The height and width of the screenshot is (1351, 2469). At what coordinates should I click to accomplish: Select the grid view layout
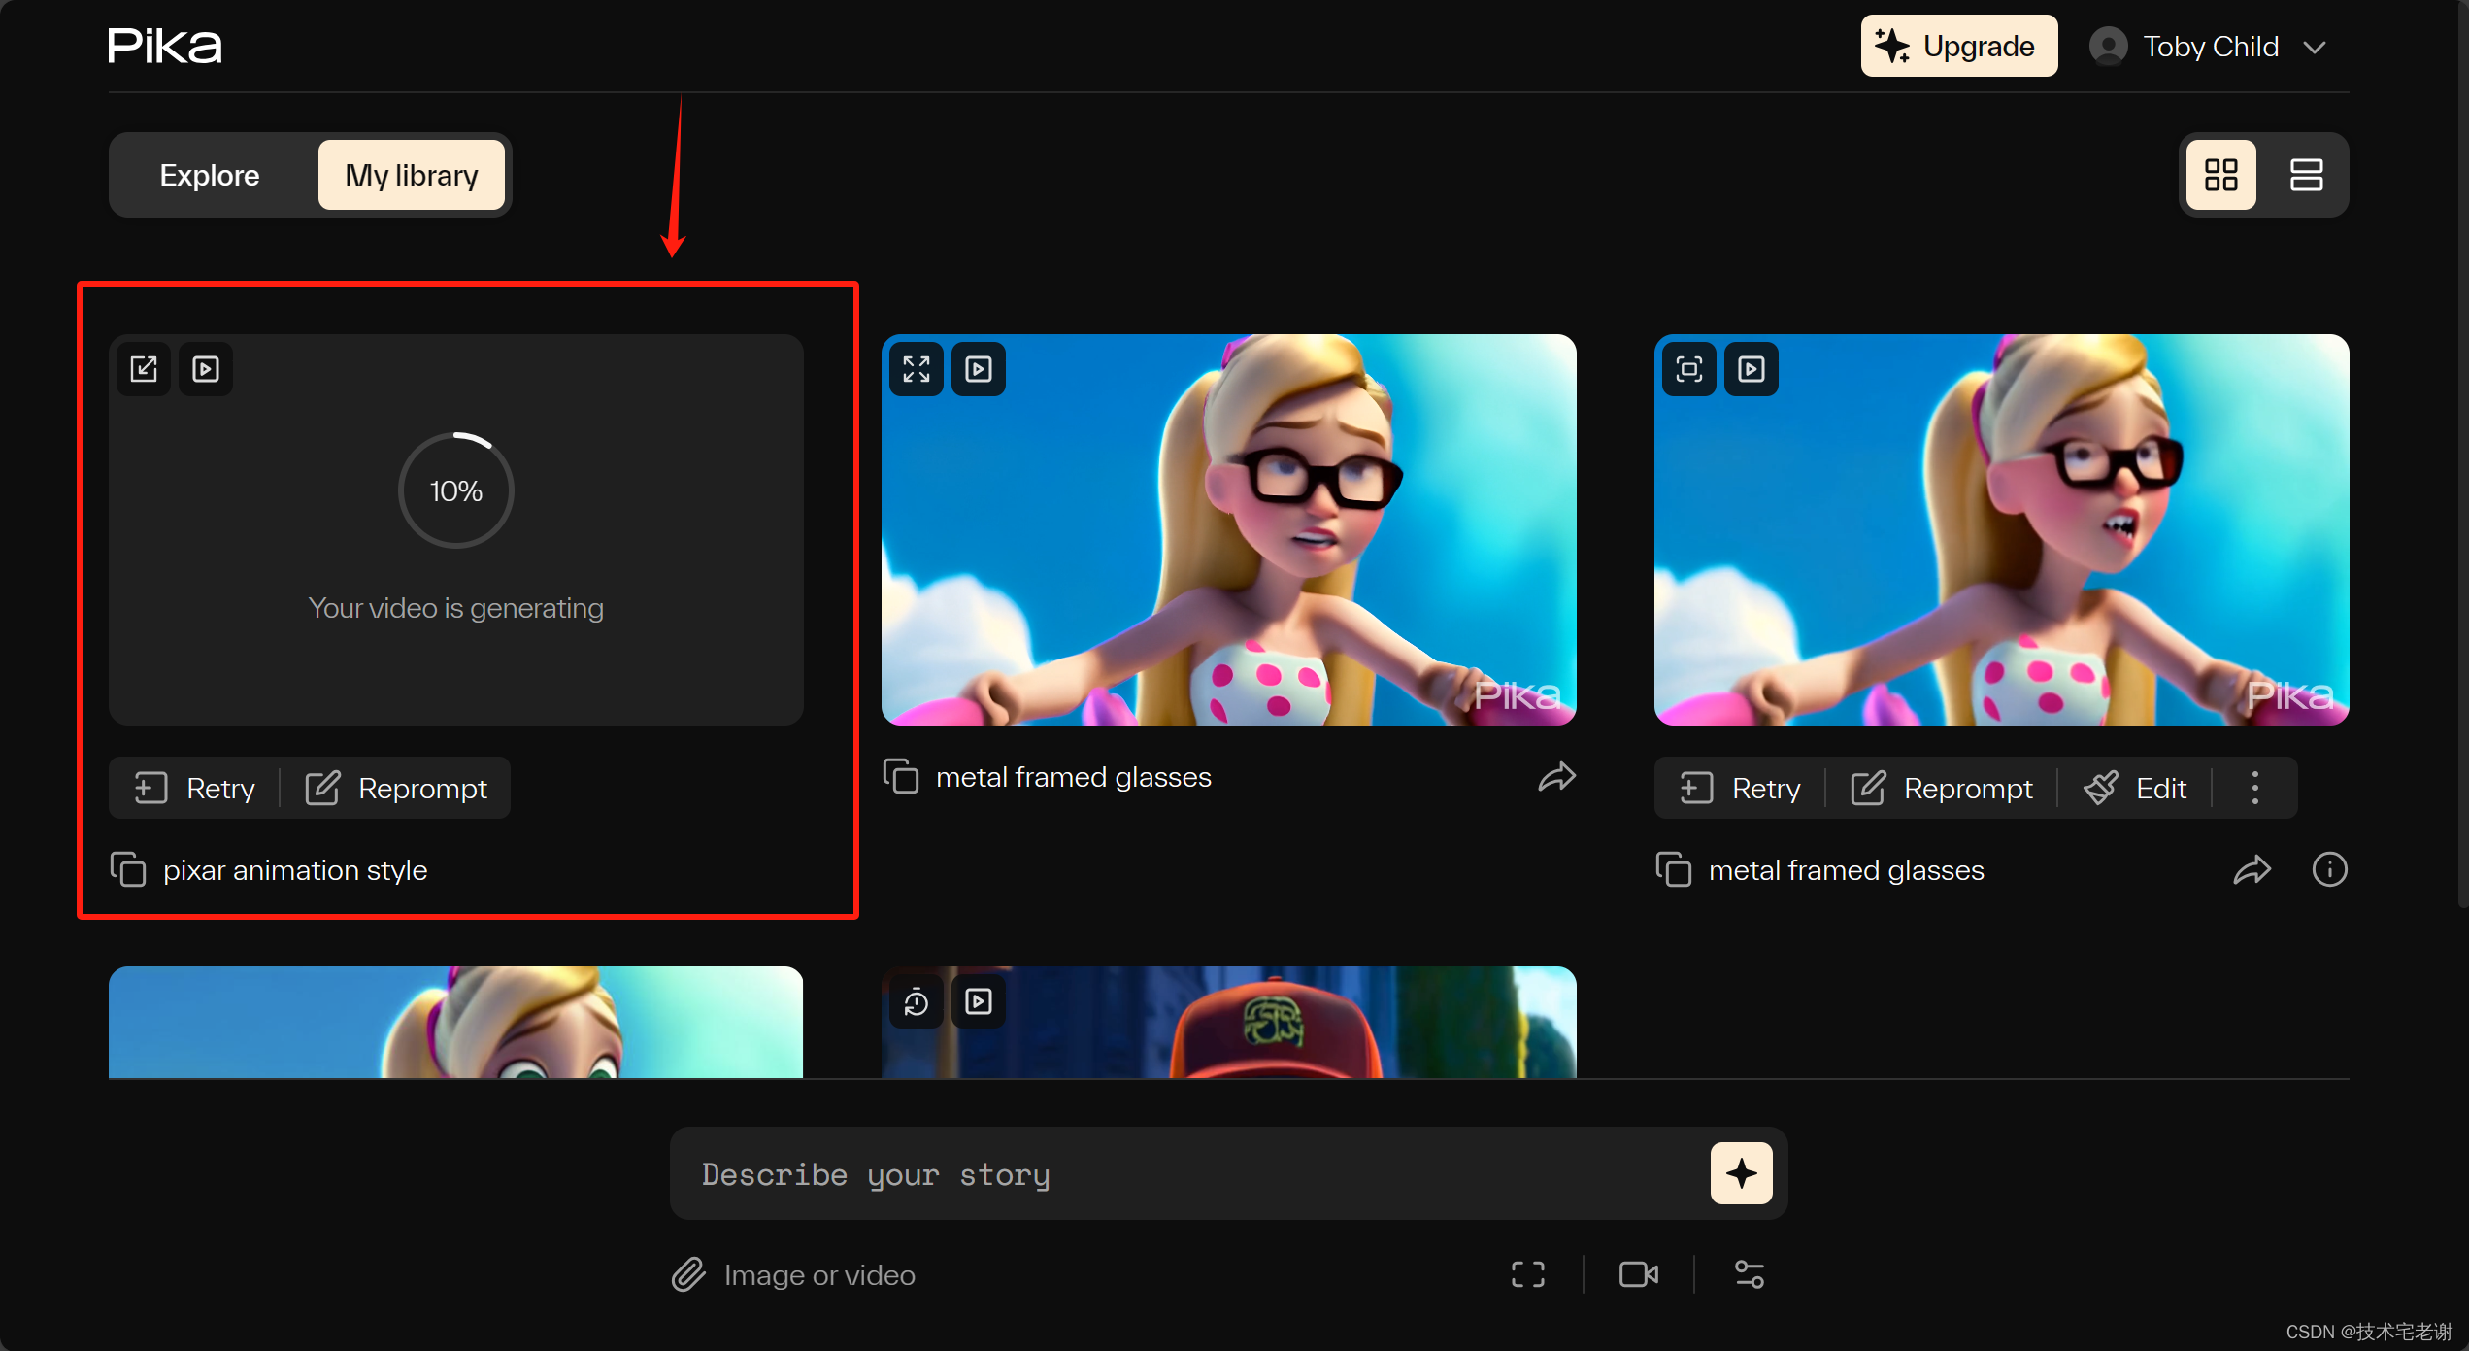(x=2220, y=175)
